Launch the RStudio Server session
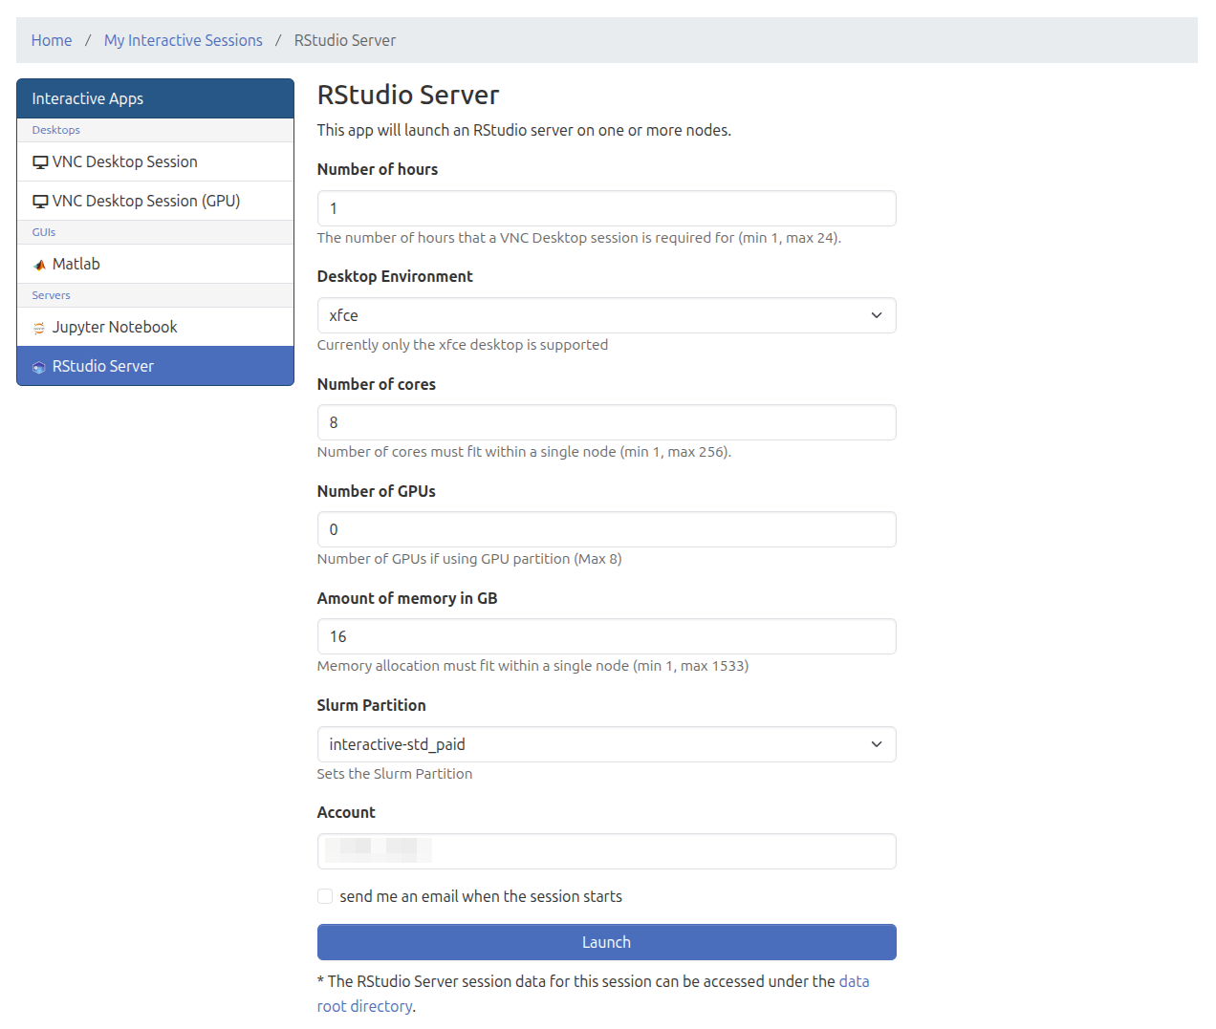 tap(606, 942)
